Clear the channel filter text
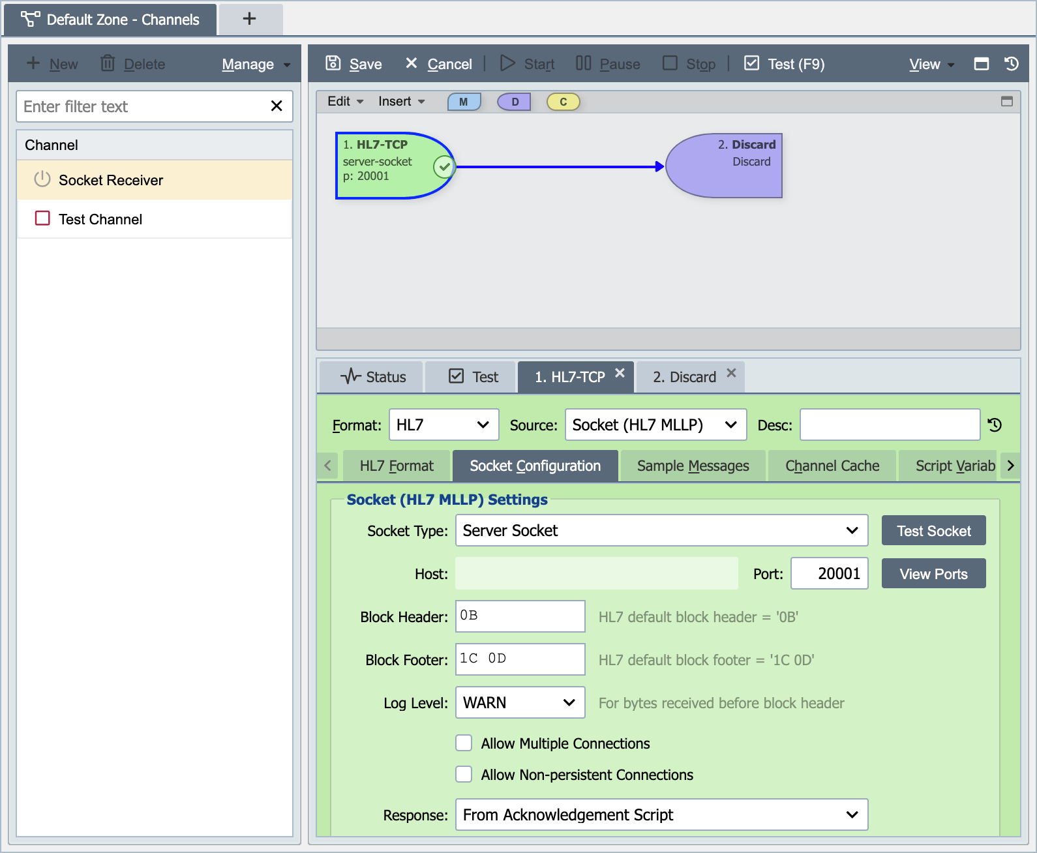The width and height of the screenshot is (1037, 853). [277, 106]
